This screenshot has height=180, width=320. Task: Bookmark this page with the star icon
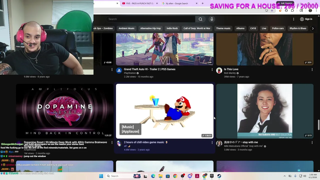pyautogui.click(x=272, y=10)
